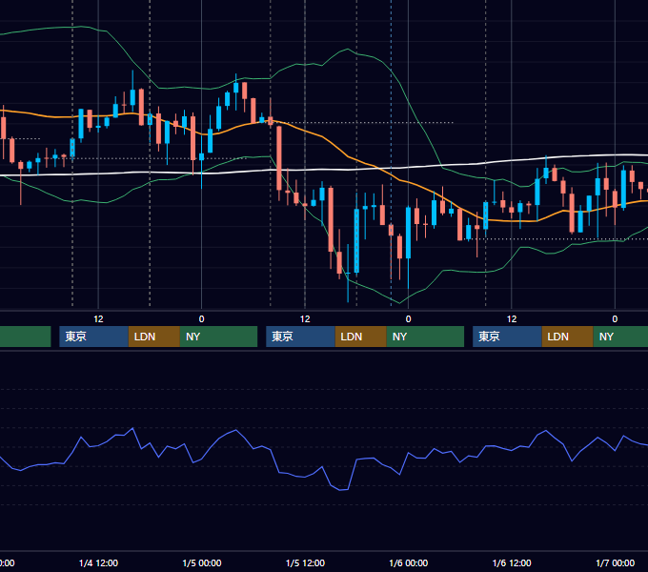The width and height of the screenshot is (648, 572).
Task: Click upper-axis "12" hour label above 1/6 12:00
Action: (x=512, y=319)
